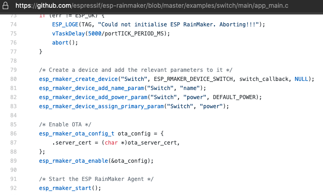The width and height of the screenshot is (323, 195).
Task: Click the char keyword on line 87
Action: click(111, 143)
